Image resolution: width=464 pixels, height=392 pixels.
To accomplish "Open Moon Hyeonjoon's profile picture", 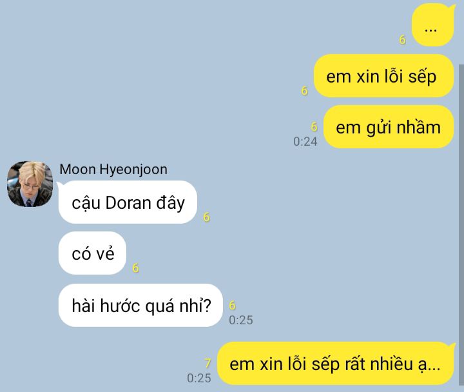I will [30, 184].
